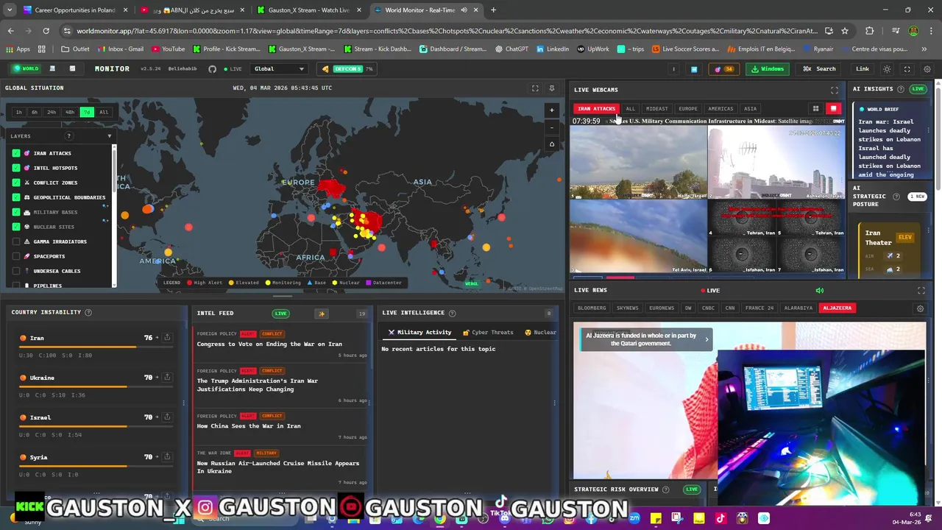Open the Cyber Threats intelligence tab
Image resolution: width=942 pixels, height=530 pixels.
[x=488, y=333]
